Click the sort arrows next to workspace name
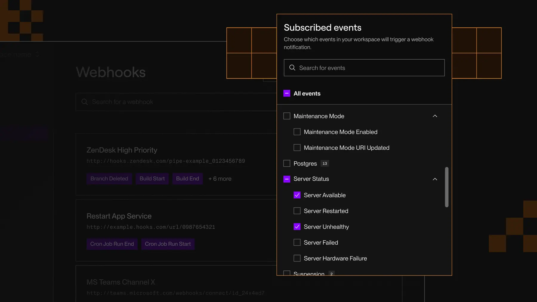537x302 pixels. click(37, 54)
